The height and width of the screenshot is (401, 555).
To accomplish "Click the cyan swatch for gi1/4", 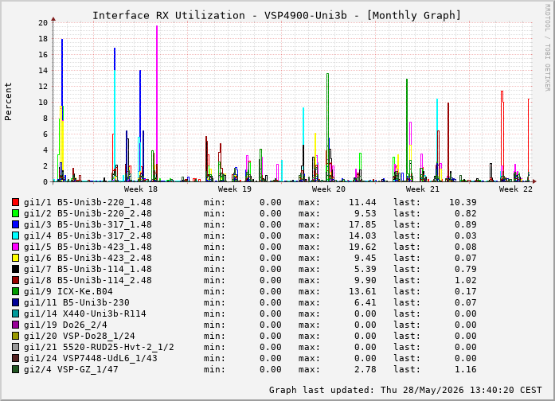I will tap(15, 236).
